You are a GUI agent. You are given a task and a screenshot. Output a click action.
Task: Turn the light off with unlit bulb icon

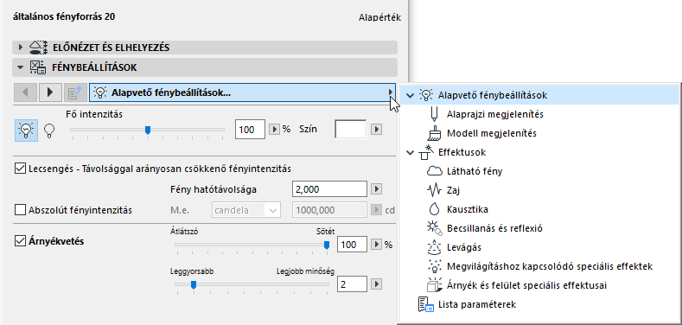tap(49, 131)
